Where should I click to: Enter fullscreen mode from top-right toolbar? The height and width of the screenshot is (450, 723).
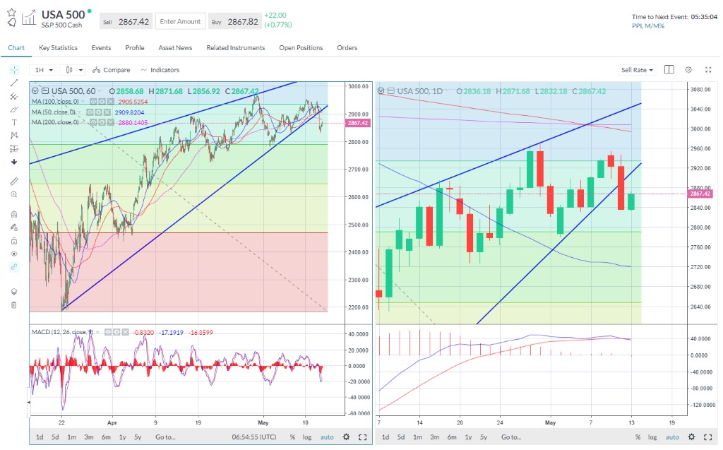coord(708,70)
